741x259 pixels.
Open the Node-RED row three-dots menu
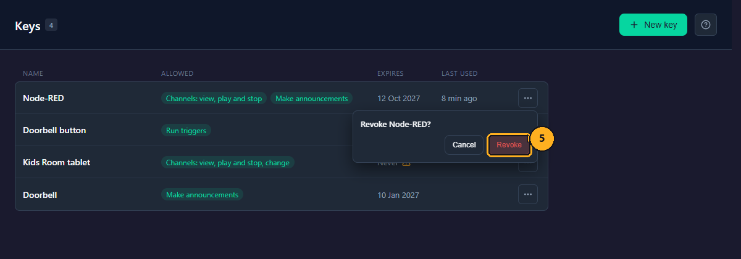click(x=528, y=98)
